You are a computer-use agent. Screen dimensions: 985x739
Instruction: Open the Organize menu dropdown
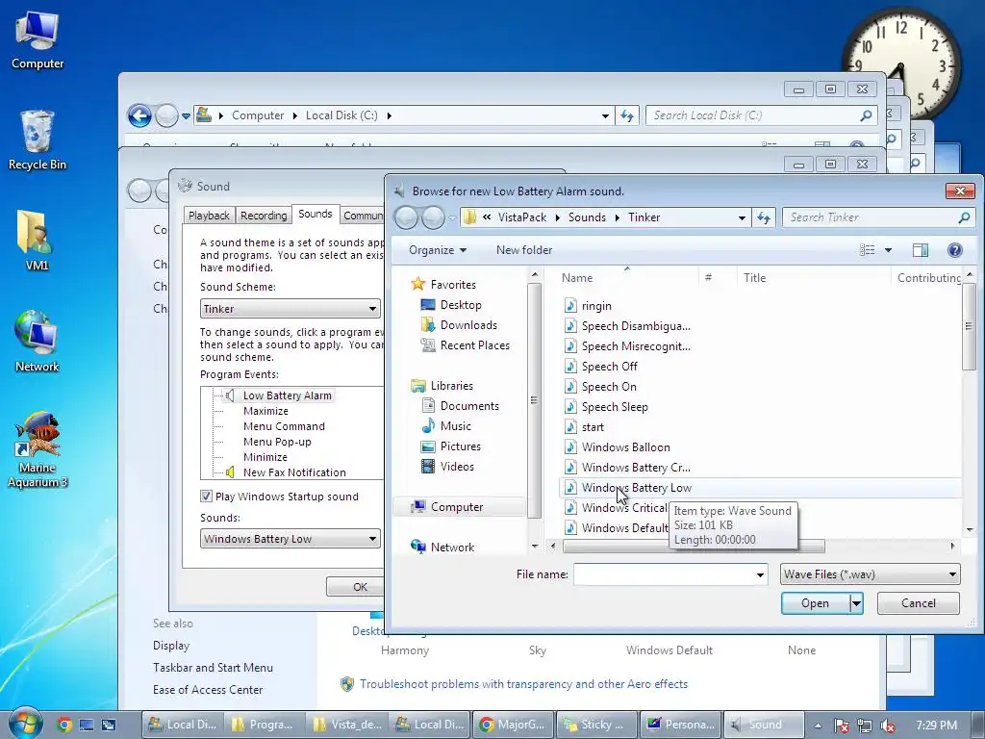[438, 250]
